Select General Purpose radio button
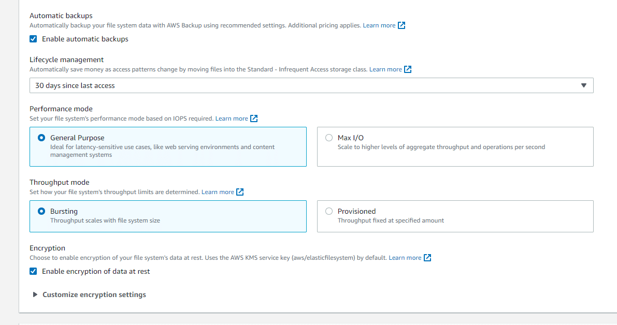This screenshot has width=617, height=325. click(x=41, y=138)
